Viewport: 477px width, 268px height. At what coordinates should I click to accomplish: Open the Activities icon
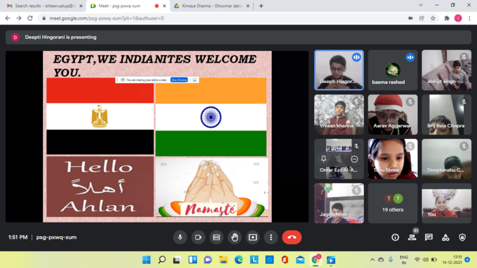(446, 237)
